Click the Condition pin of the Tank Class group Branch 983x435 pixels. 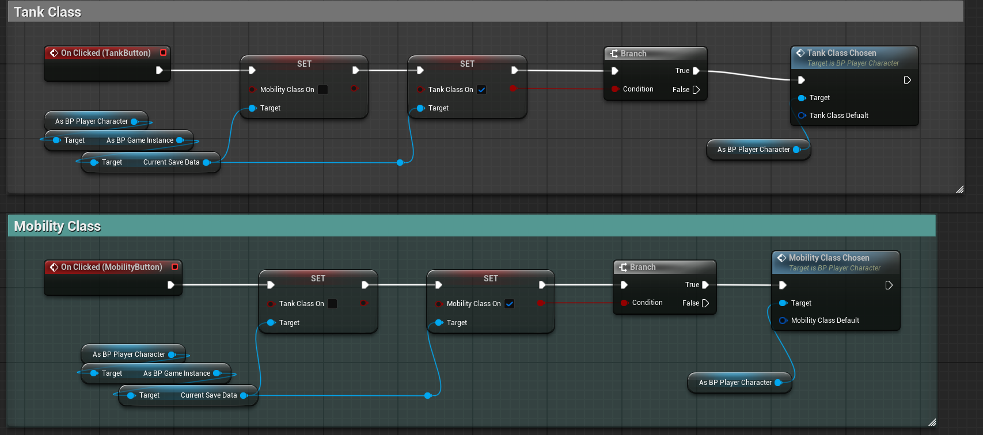(x=615, y=89)
